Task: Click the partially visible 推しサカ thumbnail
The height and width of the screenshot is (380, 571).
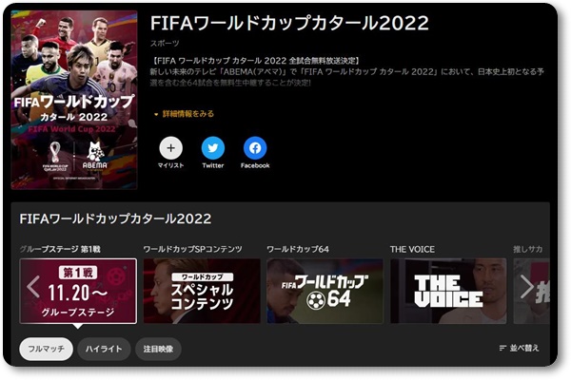Action: tap(531, 291)
